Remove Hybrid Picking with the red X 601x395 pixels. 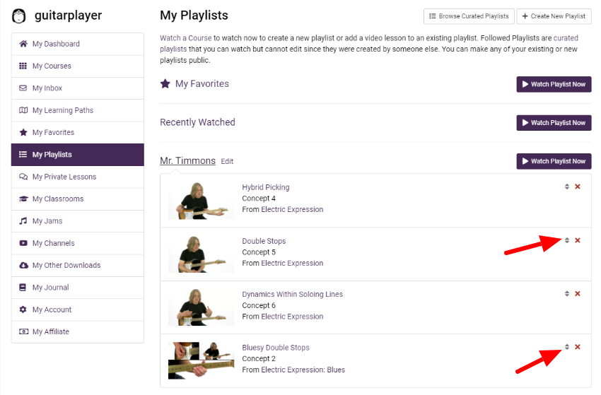[x=578, y=187]
